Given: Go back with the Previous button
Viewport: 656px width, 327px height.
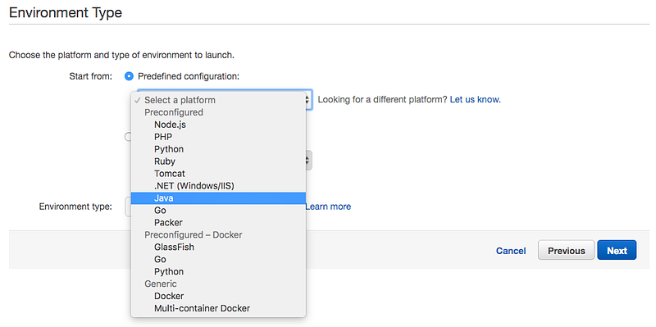Looking at the screenshot, I should pos(566,250).
